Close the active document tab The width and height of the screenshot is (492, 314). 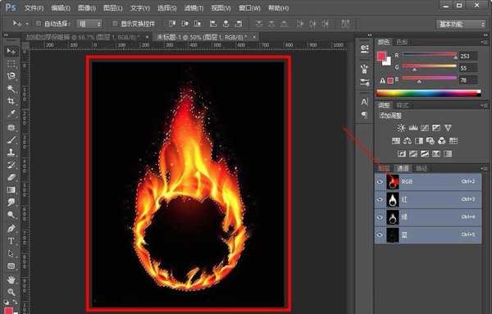pos(254,37)
